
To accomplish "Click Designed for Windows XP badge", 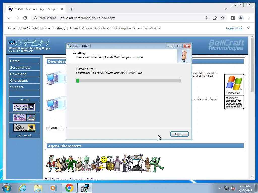I will (234, 91).
